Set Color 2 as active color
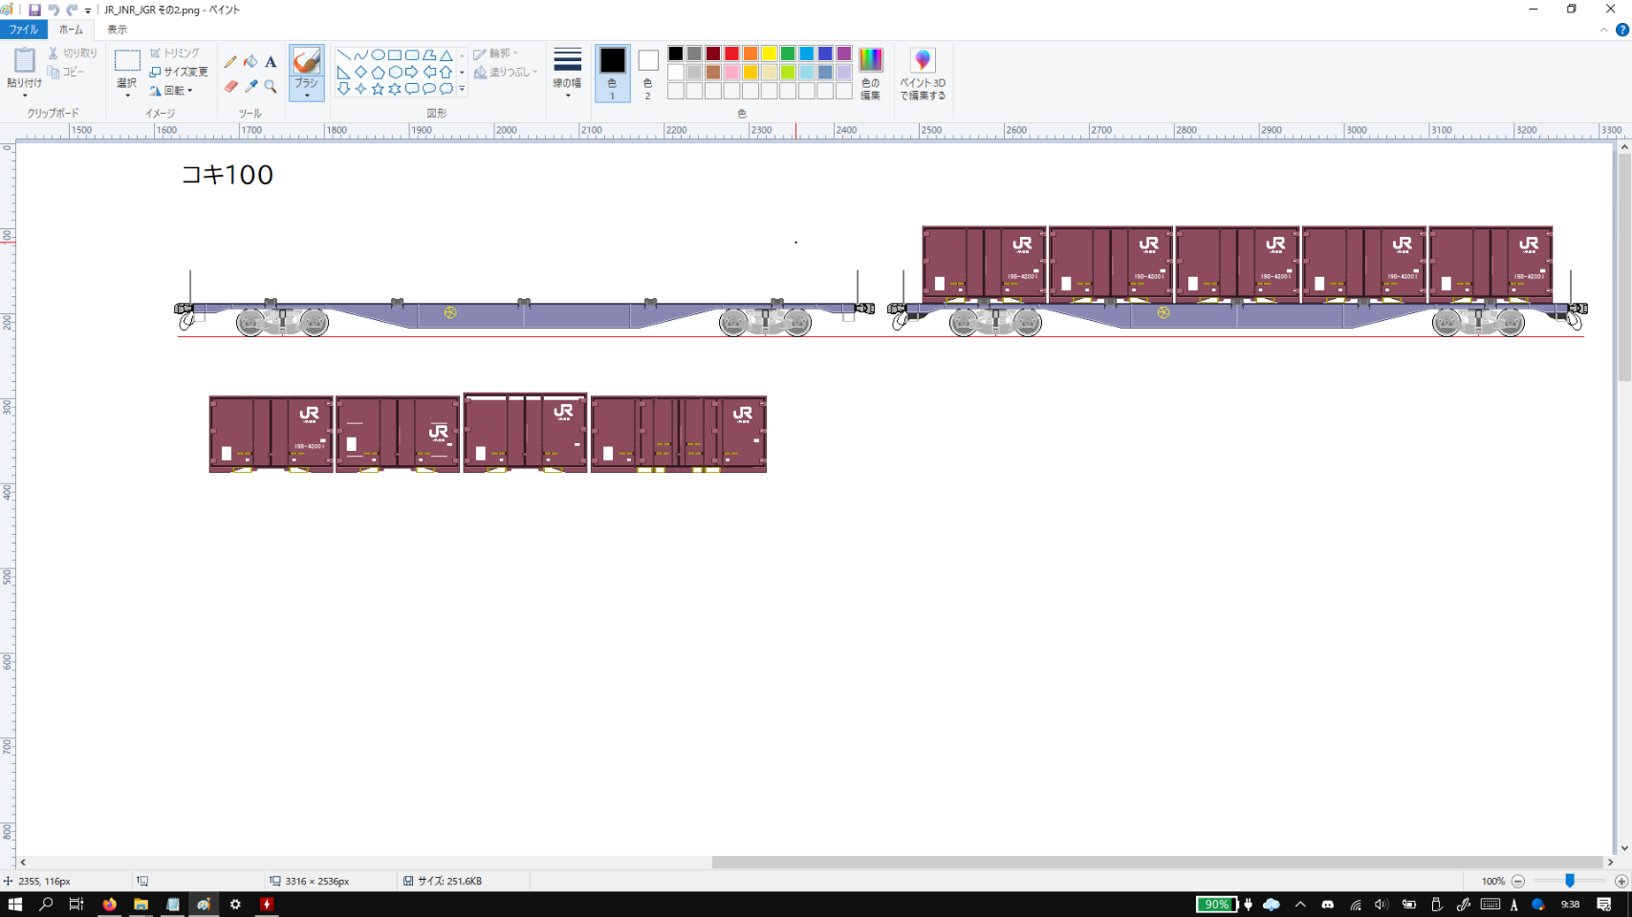Screen dimensions: 1632x917 pyautogui.click(x=648, y=73)
